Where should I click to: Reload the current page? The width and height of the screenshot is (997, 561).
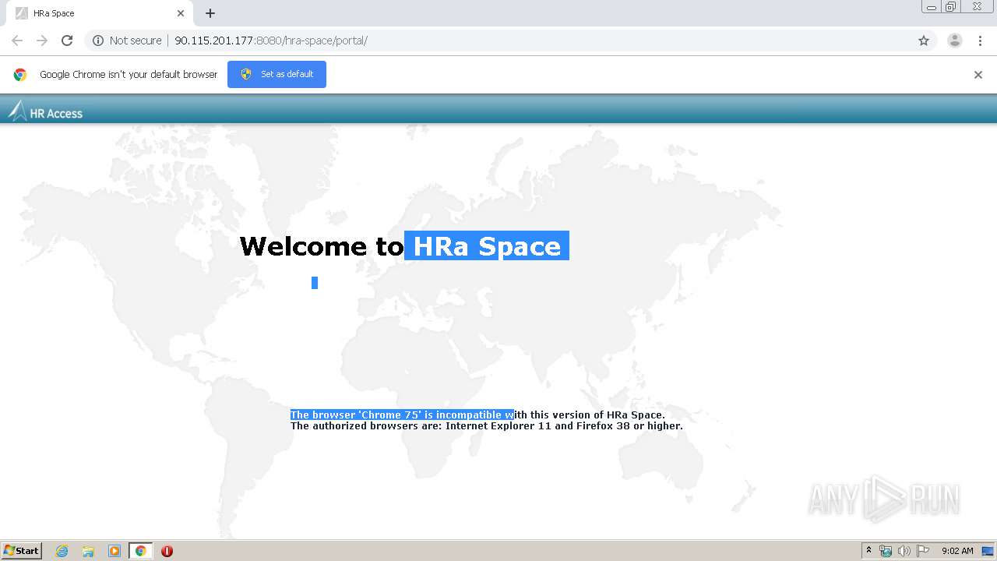click(x=67, y=41)
